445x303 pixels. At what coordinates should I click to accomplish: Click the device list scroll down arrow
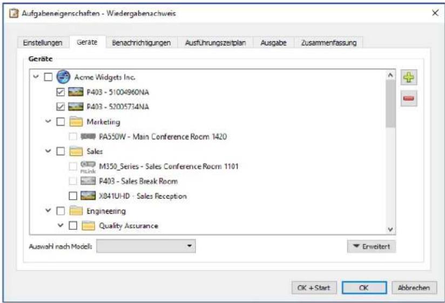tap(390, 229)
